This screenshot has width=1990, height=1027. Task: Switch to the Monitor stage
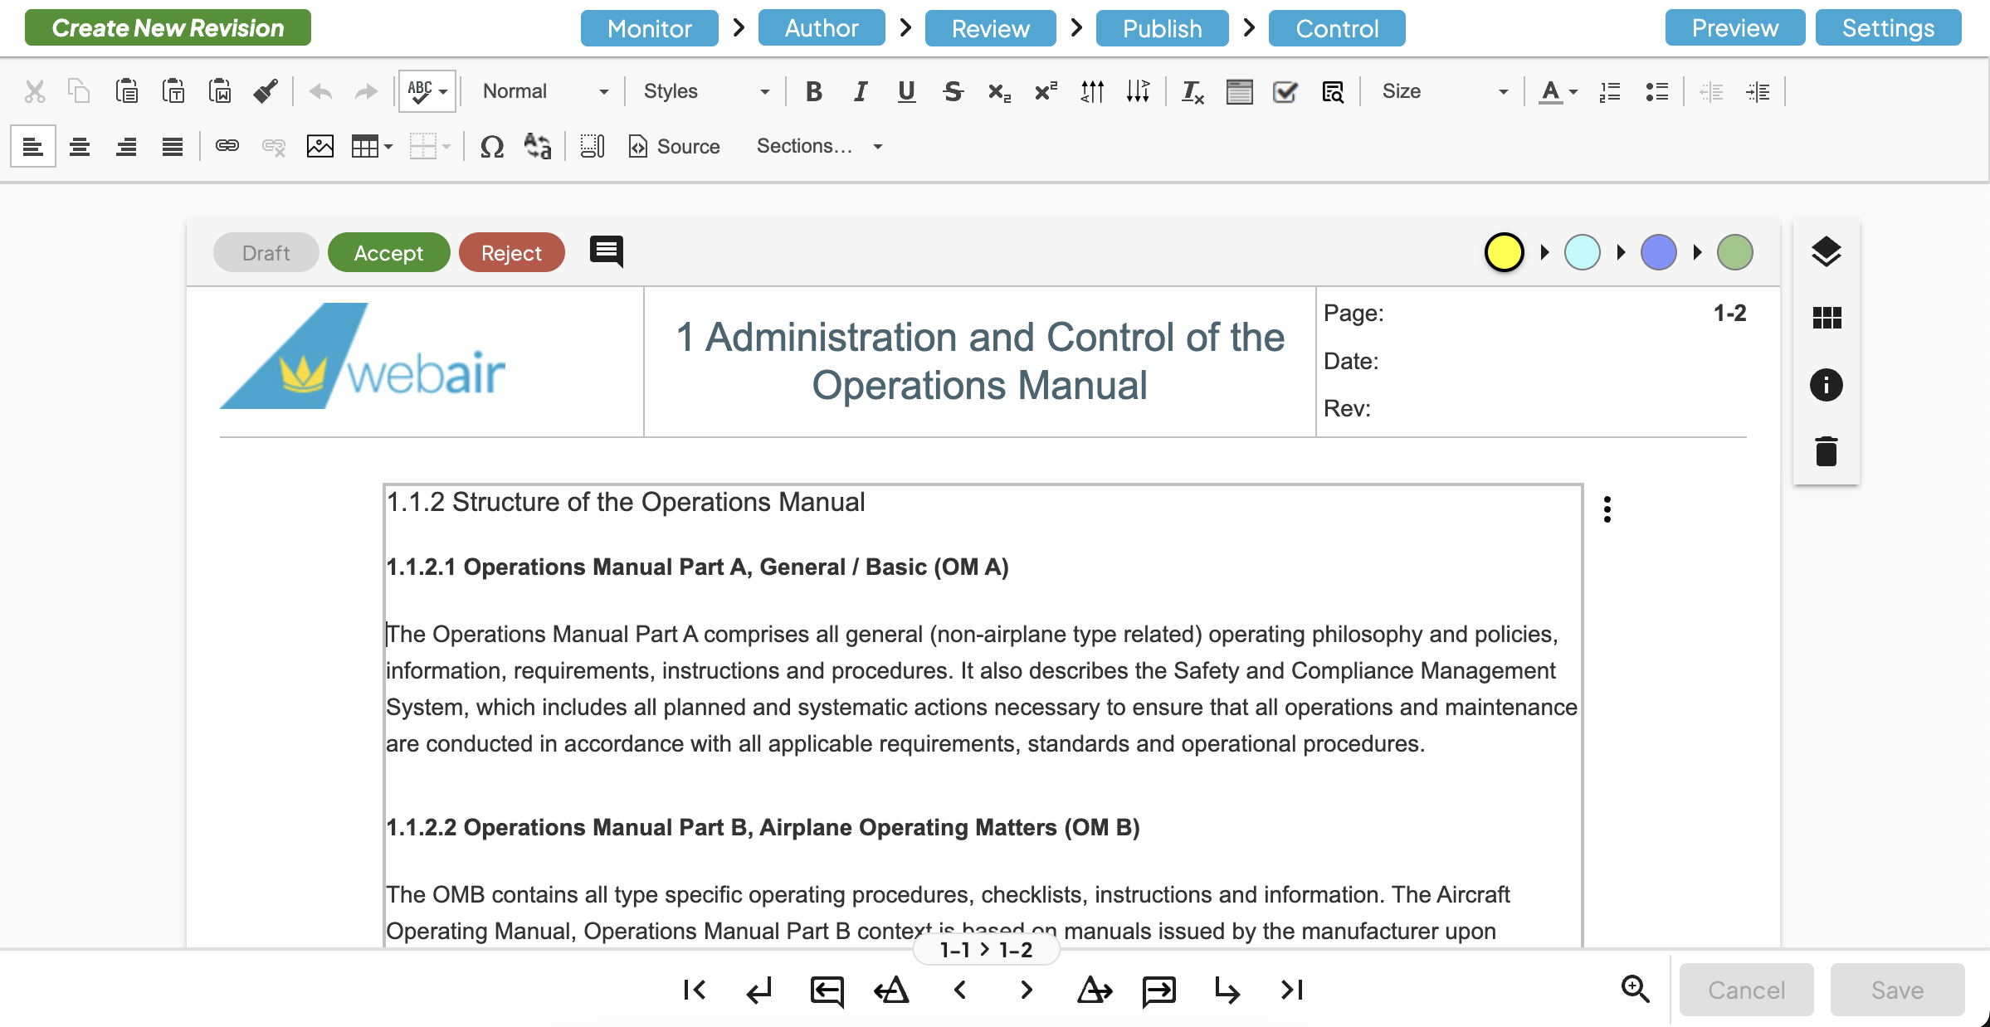coord(649,28)
